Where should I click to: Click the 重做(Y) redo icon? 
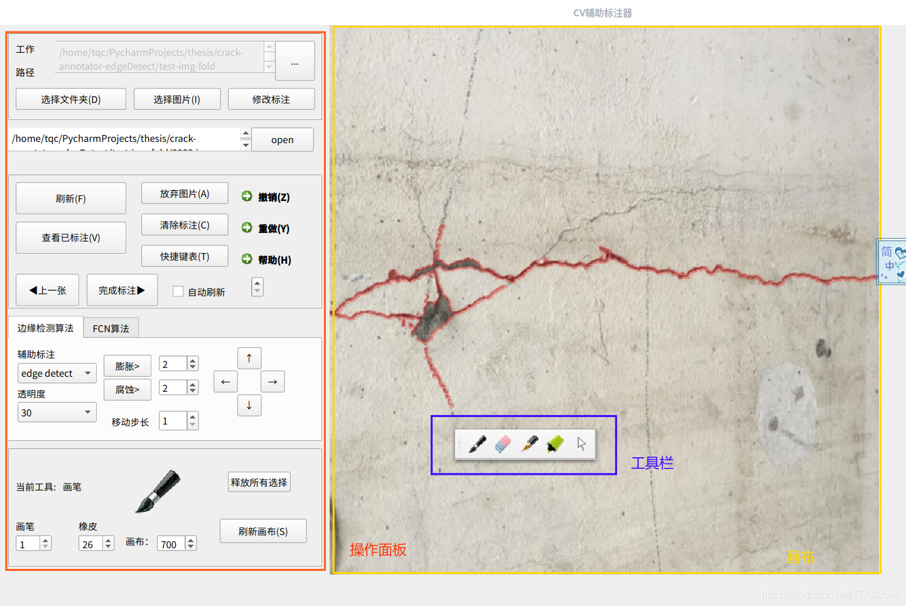tap(247, 227)
